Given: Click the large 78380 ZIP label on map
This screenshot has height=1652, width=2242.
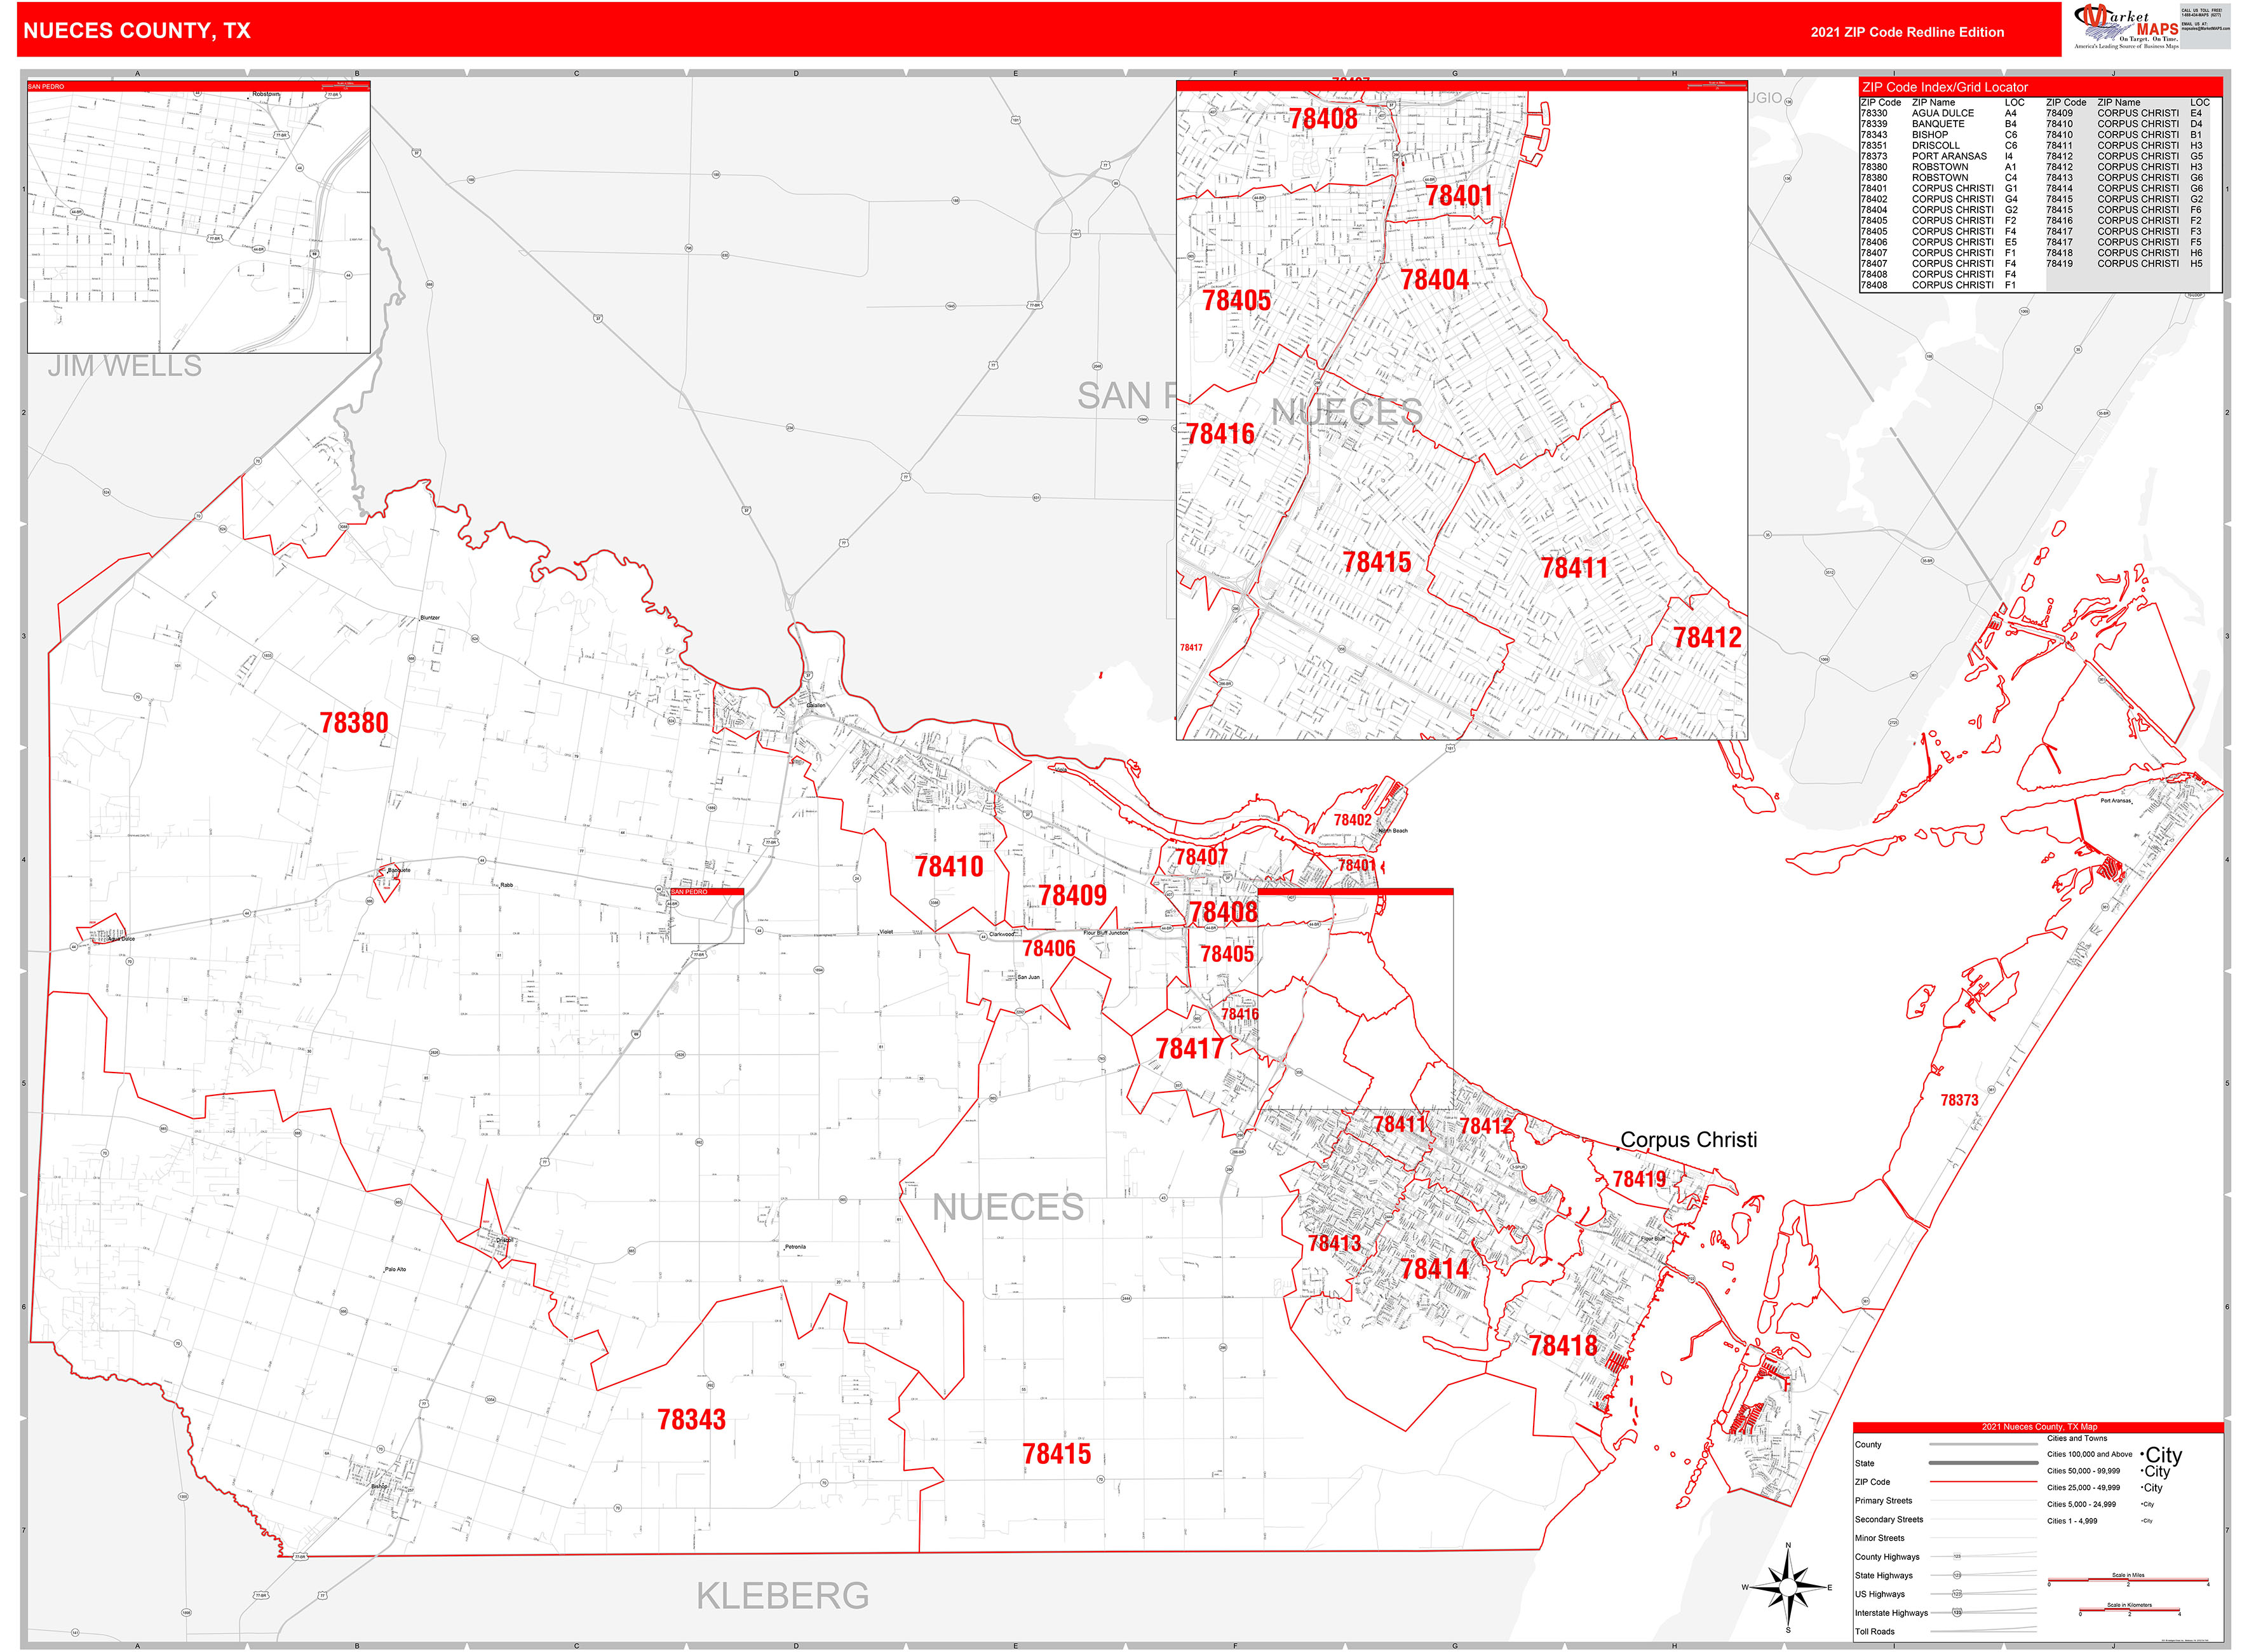Looking at the screenshot, I should (x=354, y=723).
